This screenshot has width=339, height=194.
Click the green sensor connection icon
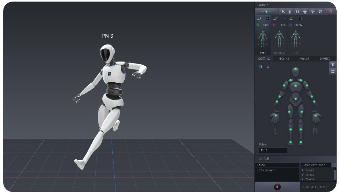coord(266,12)
